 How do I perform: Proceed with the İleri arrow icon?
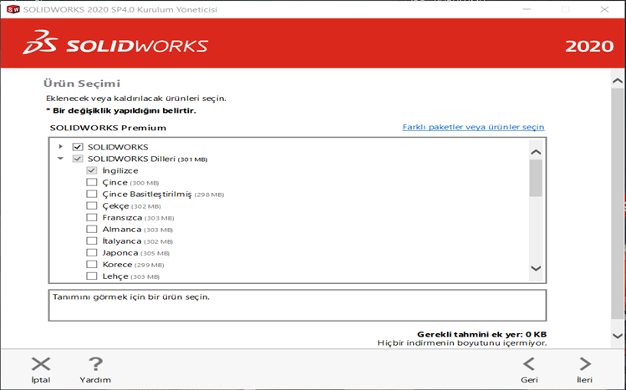[585, 363]
